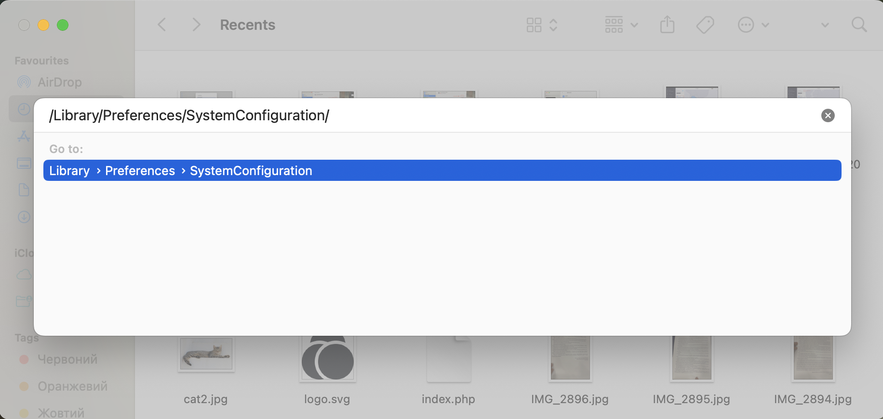Image resolution: width=883 pixels, height=419 pixels.
Task: Click the icon view grid in toolbar
Action: 534,25
